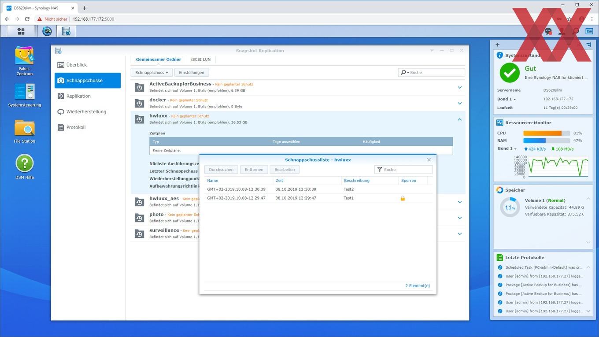599x337 pixels.
Task: Open Wiederherstellung section
Action: coord(88,111)
